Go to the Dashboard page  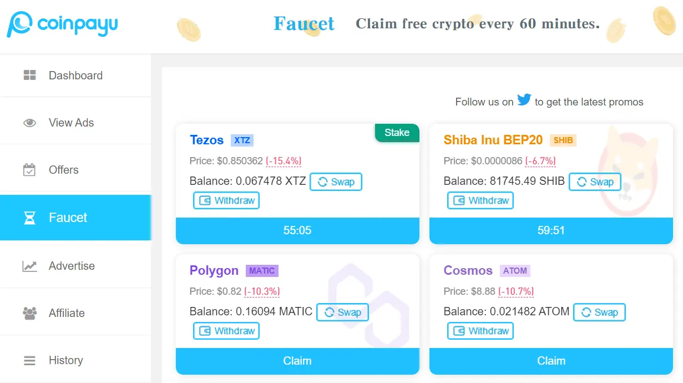pyautogui.click(x=75, y=75)
